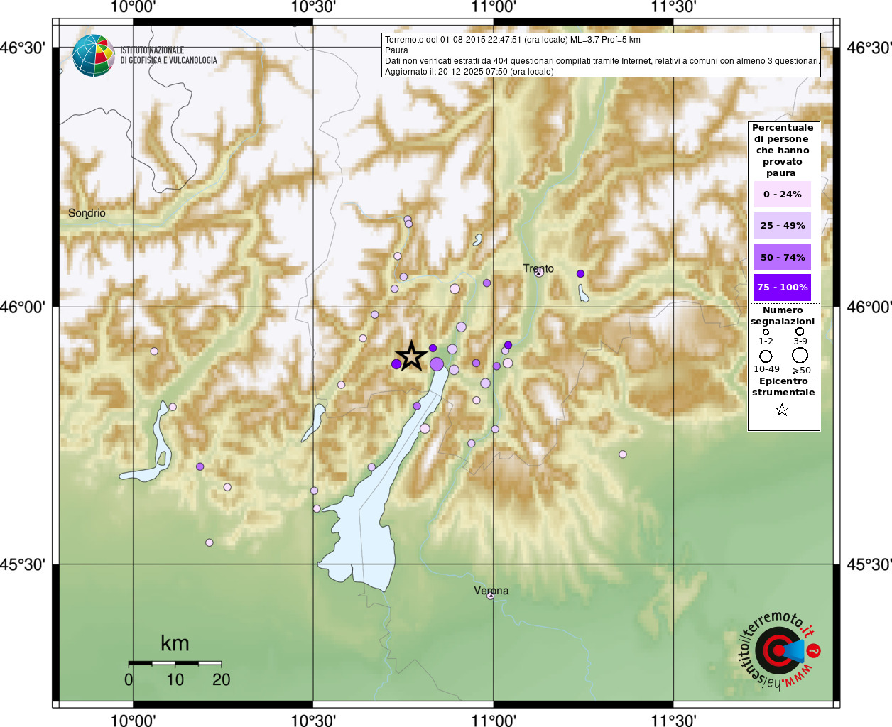The width and height of the screenshot is (892, 727).
Task: Click 'Istituto Nazionale di Geofisica e Vulcanologia' text
Action: [168, 55]
